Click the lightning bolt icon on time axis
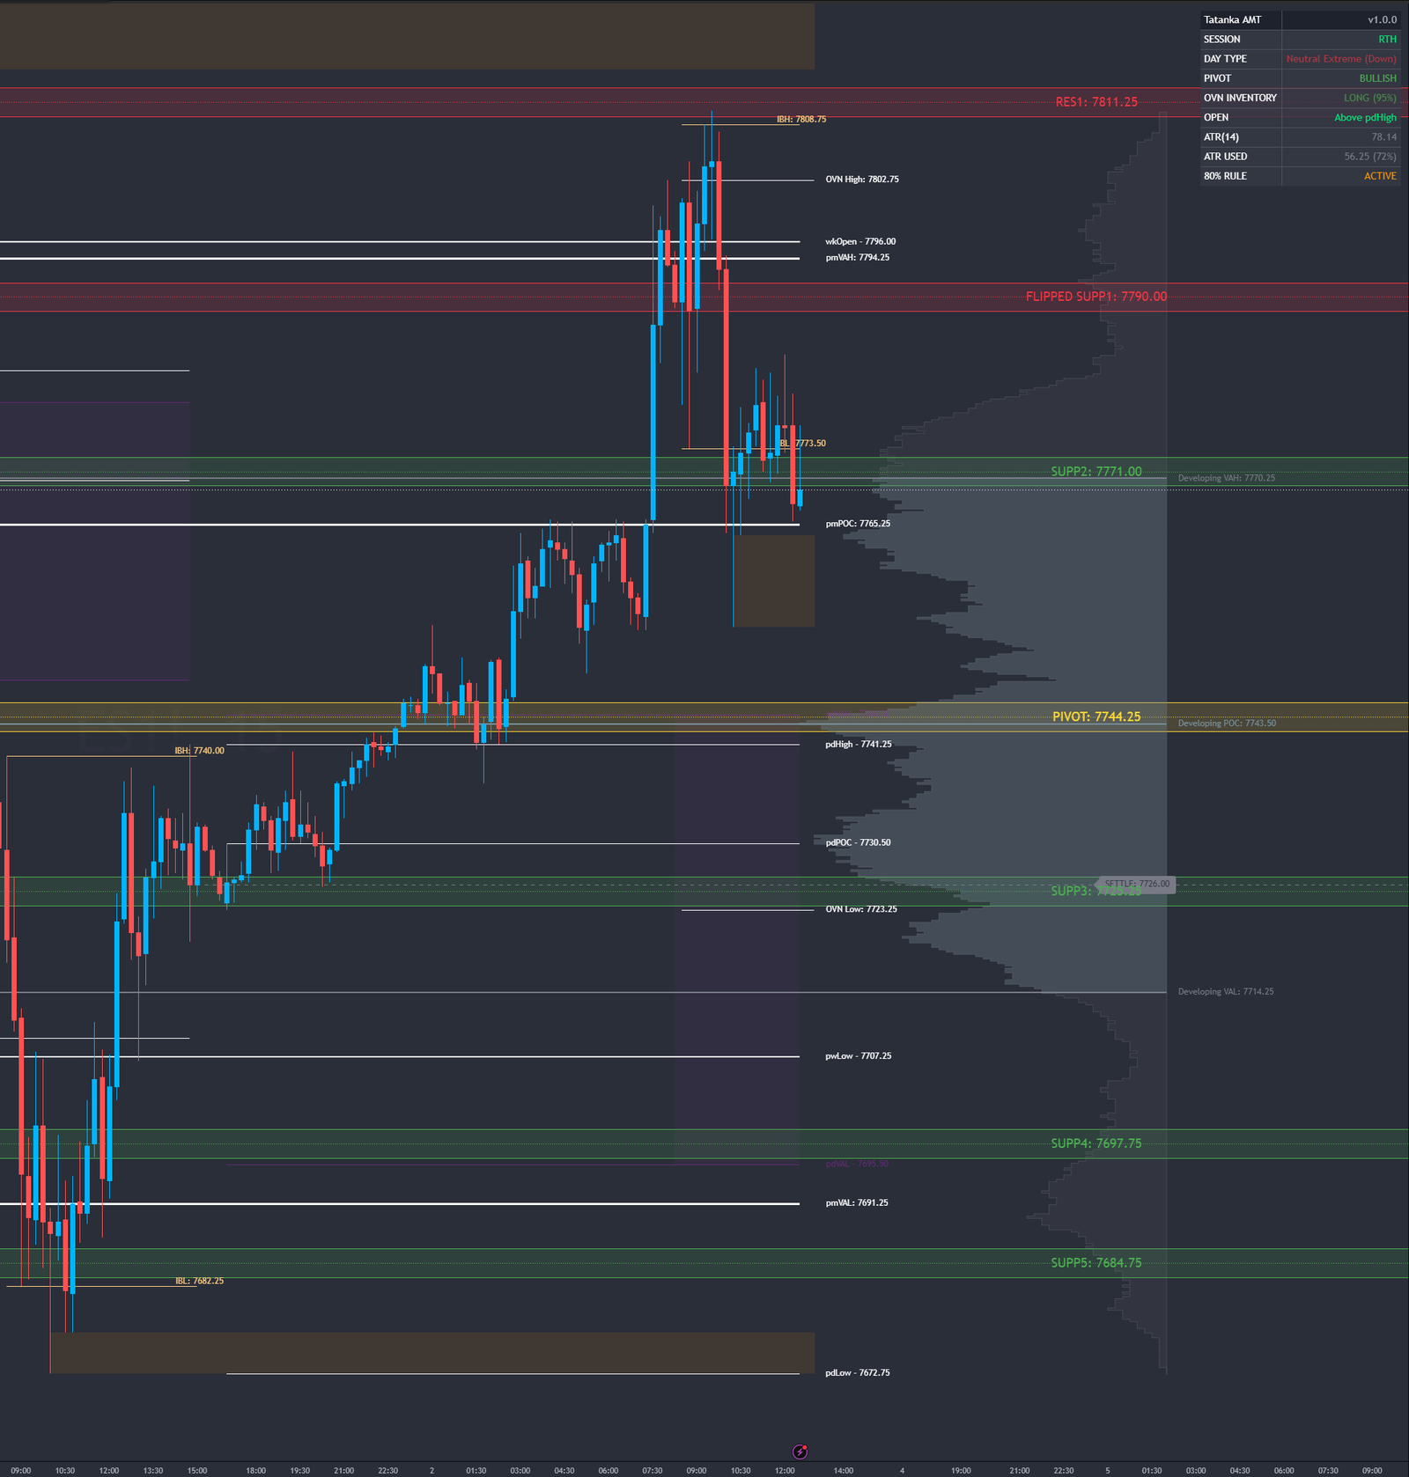 (800, 1451)
